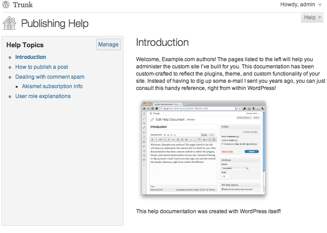Click Move to Trash in the embedded screenshot
This screenshot has width=327, height=233.
(227, 152)
